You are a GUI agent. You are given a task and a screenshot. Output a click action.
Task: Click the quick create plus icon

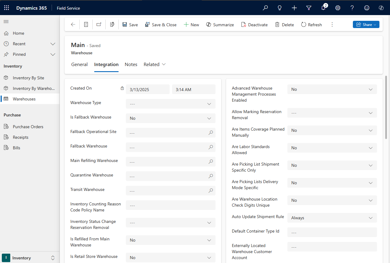tap(294, 8)
